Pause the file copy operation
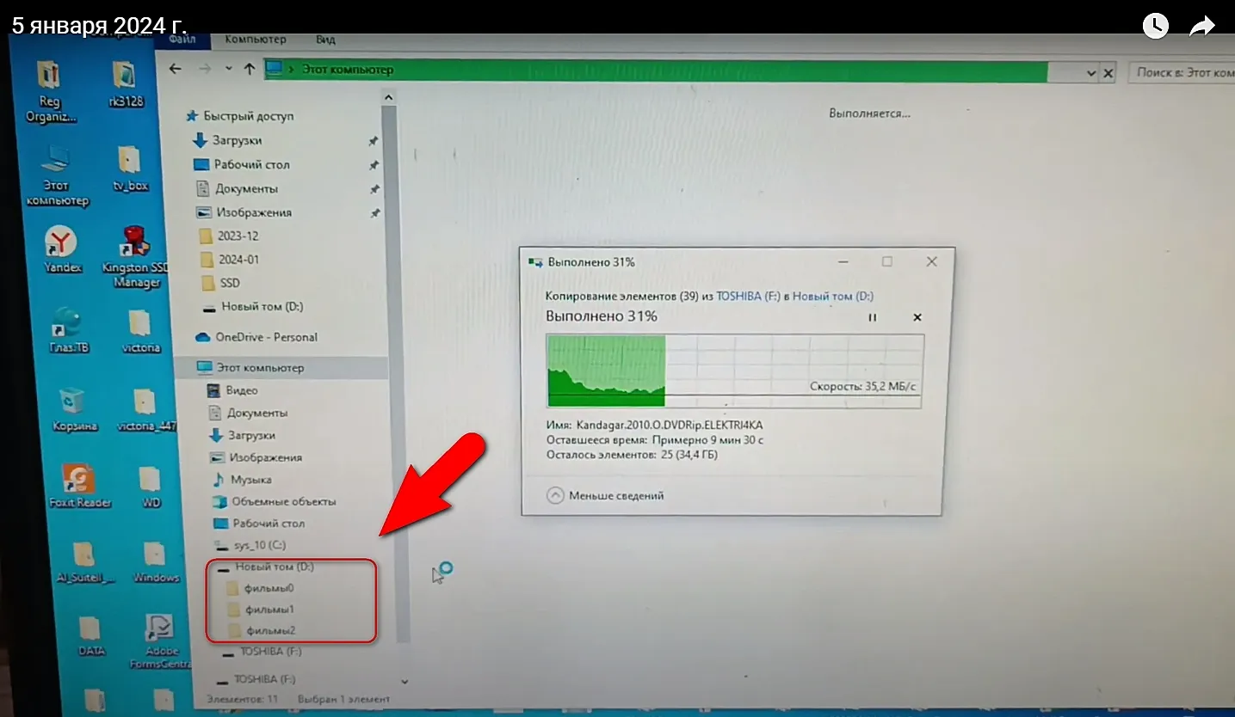1235x717 pixels. coord(872,318)
